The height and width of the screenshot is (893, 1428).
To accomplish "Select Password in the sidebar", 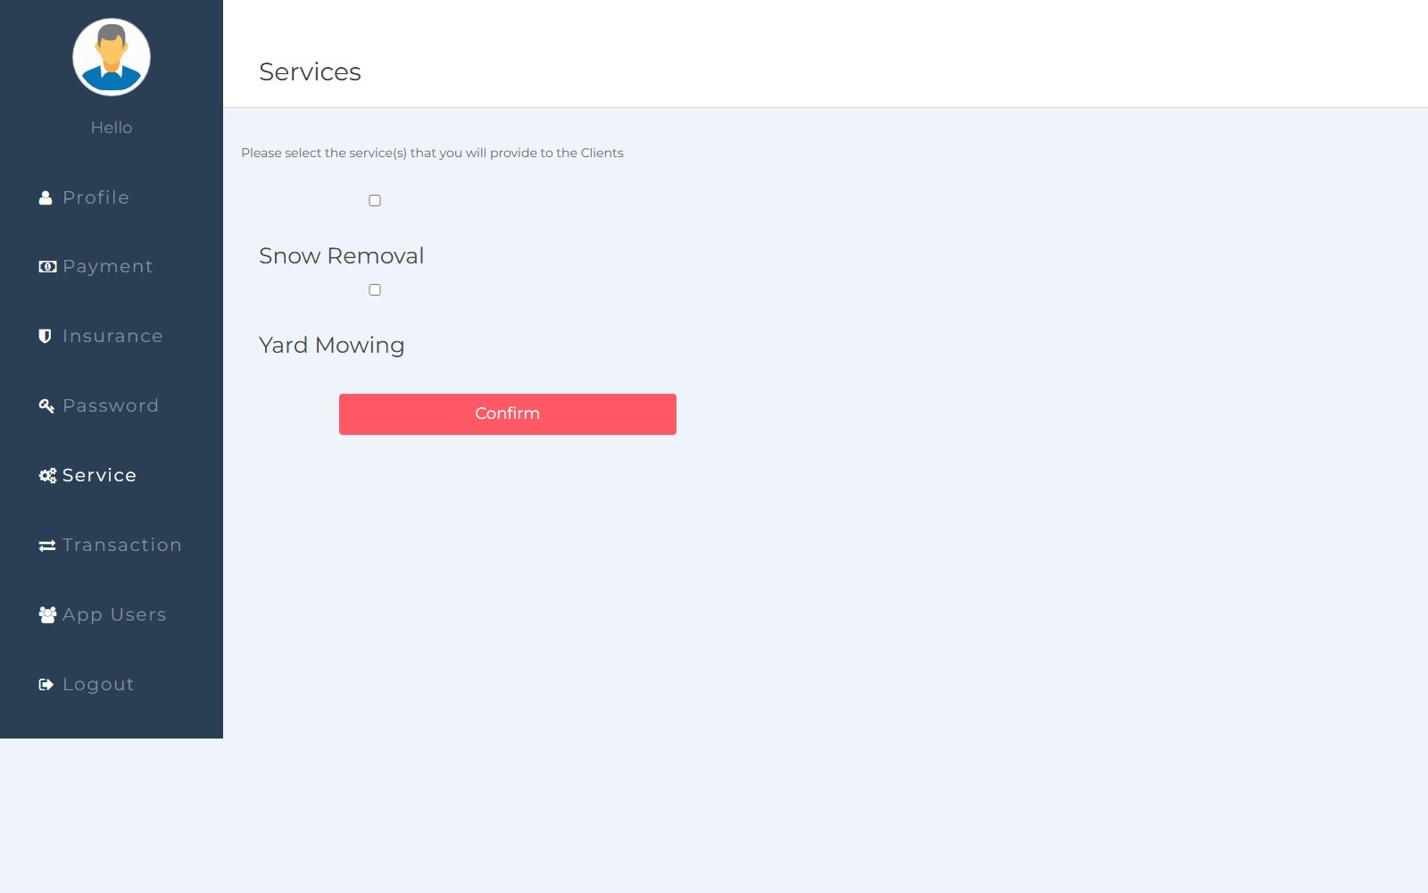I will 112,406.
